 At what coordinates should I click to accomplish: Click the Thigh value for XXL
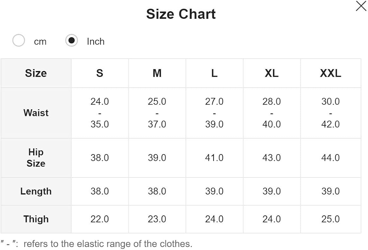pyautogui.click(x=330, y=219)
